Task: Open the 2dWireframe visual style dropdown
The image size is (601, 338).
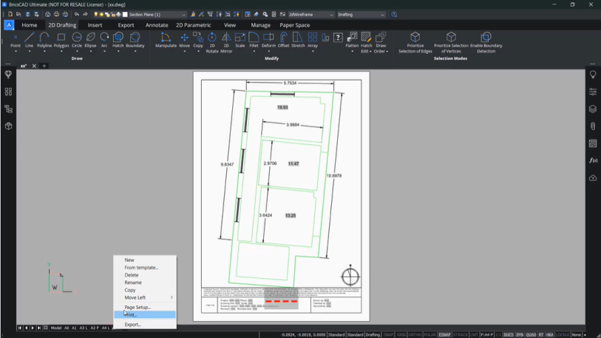Action: pyautogui.click(x=310, y=14)
